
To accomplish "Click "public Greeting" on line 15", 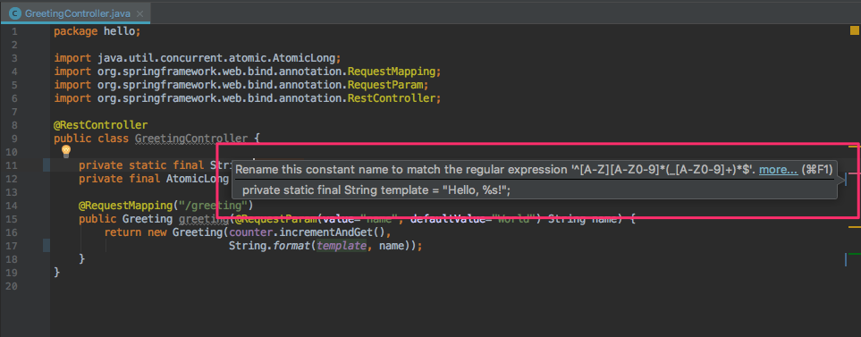I will coord(126,219).
